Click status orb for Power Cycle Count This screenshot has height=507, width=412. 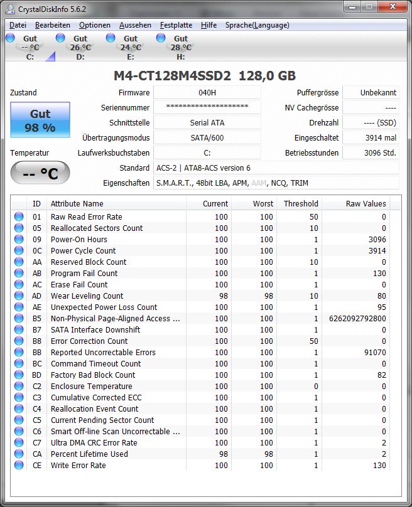(x=19, y=250)
